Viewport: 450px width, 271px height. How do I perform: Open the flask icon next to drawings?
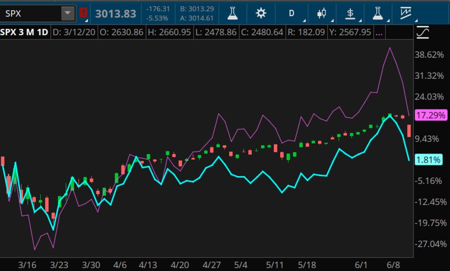point(378,13)
